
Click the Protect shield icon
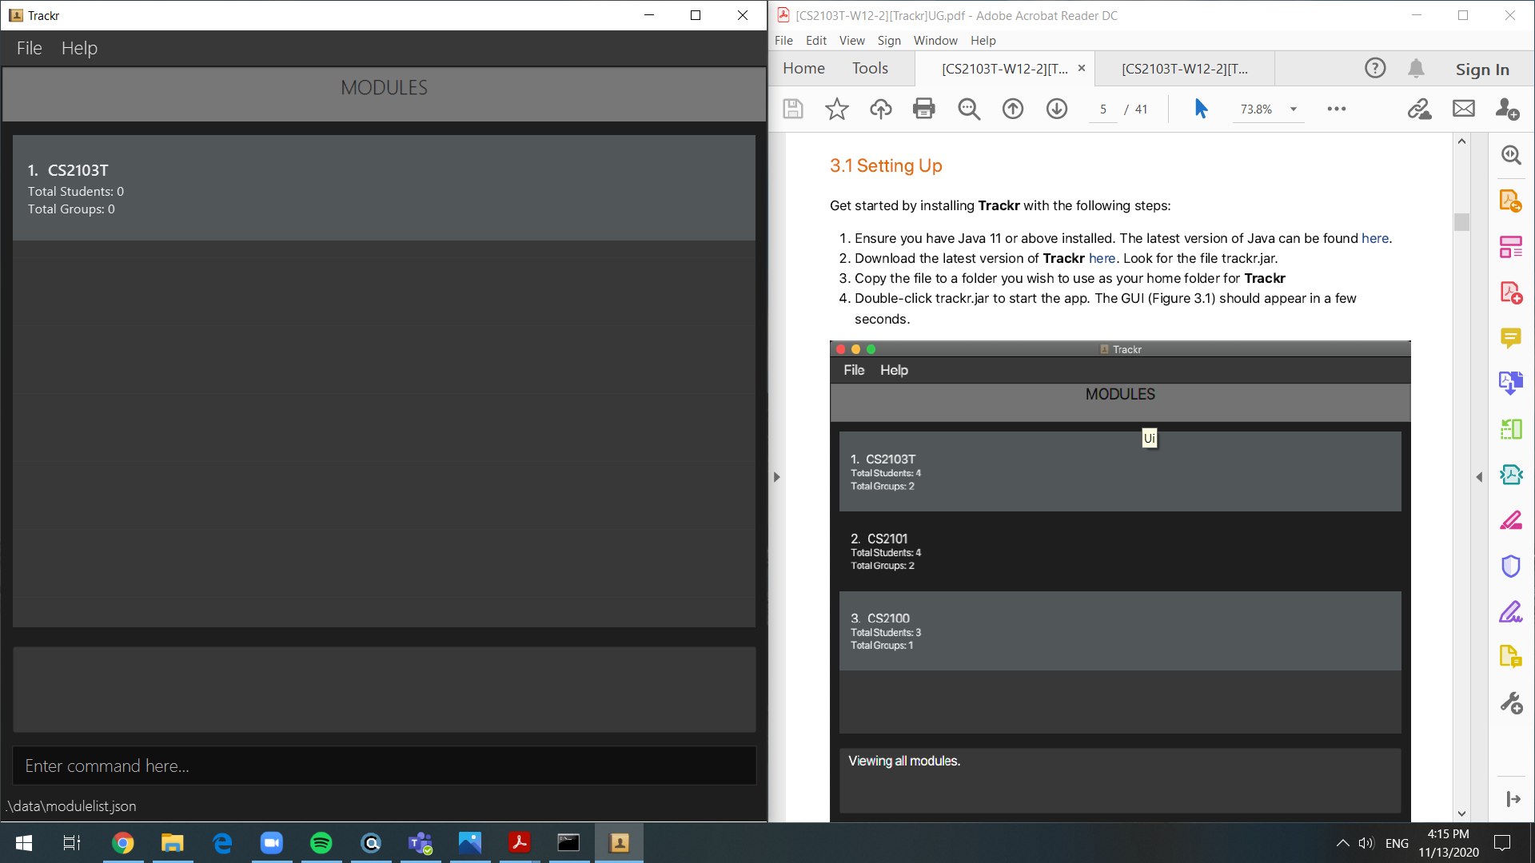1510,567
